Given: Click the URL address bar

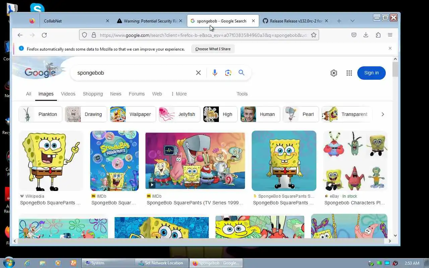Looking at the screenshot, I should click(x=203, y=35).
